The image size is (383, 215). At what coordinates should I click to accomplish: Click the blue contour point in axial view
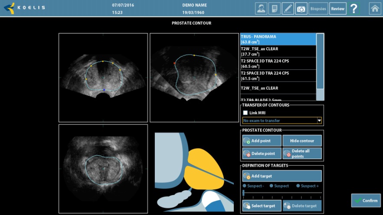pos(104,90)
